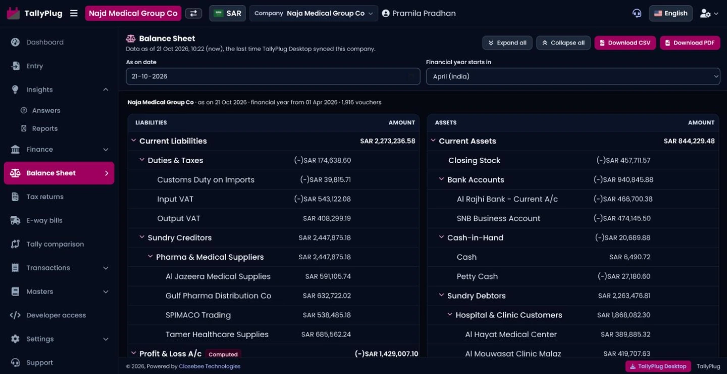Click the Developer access code icon
Viewport: 727px width, 374px height.
click(x=15, y=315)
